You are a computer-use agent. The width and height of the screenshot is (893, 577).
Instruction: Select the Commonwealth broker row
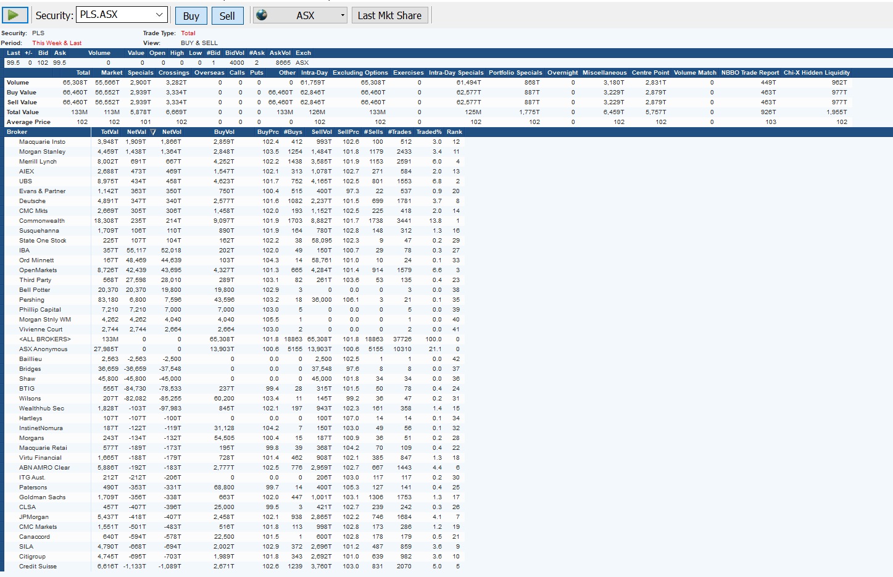click(235, 221)
